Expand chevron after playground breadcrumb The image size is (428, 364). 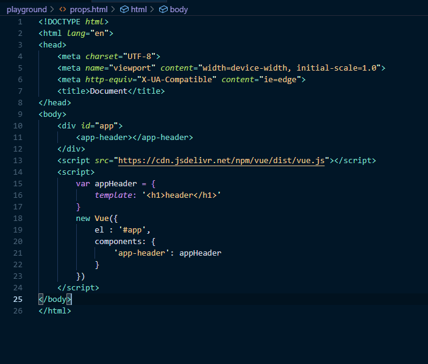pyautogui.click(x=52, y=10)
